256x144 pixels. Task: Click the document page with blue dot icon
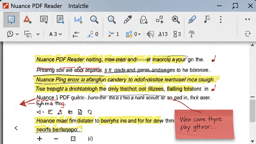point(60,19)
